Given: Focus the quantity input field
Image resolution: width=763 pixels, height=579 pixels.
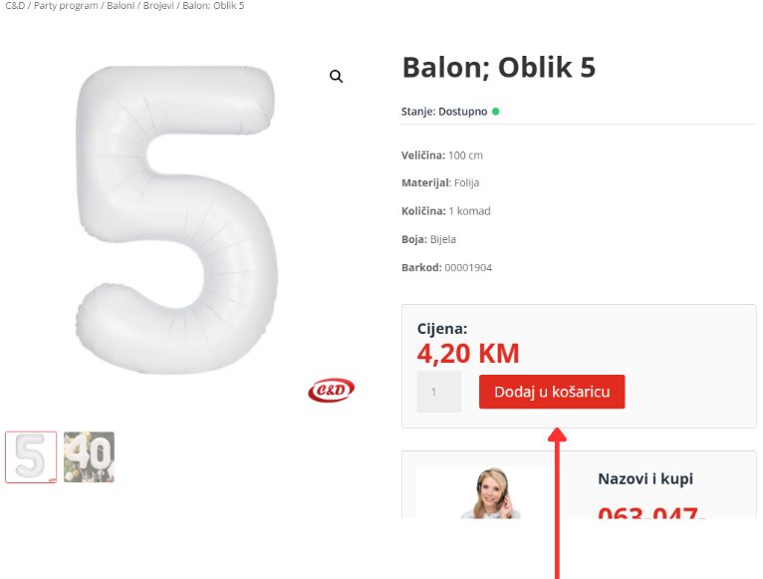Looking at the screenshot, I should 439,393.
